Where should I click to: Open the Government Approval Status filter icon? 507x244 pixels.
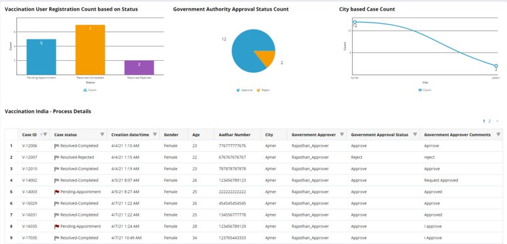[415, 134]
